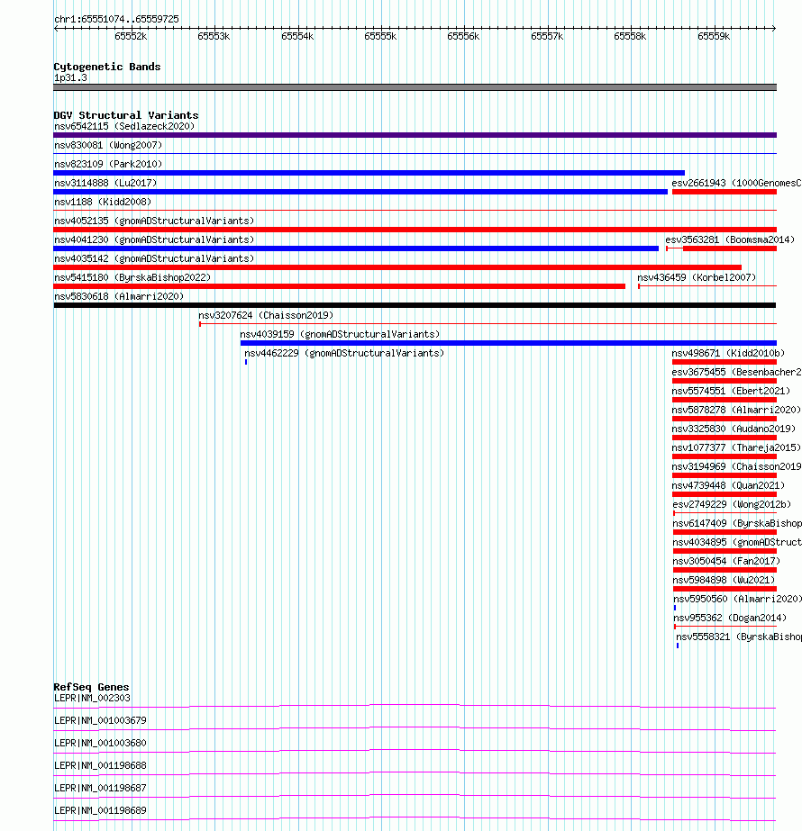Open nsv4035142 gnomAD variant label

point(154,258)
